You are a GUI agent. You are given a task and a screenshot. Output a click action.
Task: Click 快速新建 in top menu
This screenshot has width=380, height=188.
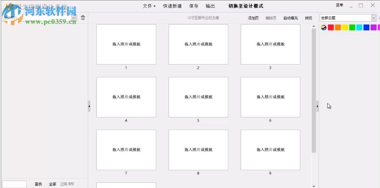coord(172,6)
